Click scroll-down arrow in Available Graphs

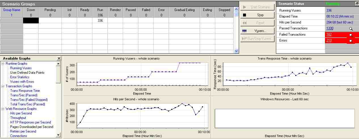(58, 135)
